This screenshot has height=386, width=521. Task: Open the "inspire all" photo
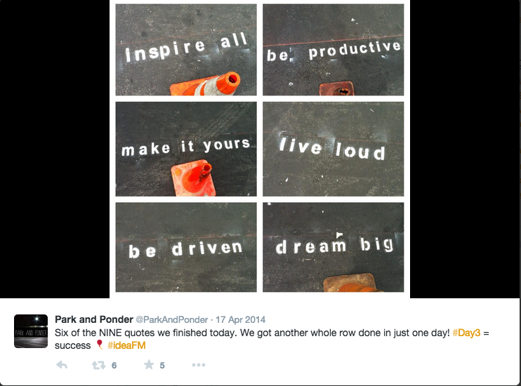pos(186,50)
